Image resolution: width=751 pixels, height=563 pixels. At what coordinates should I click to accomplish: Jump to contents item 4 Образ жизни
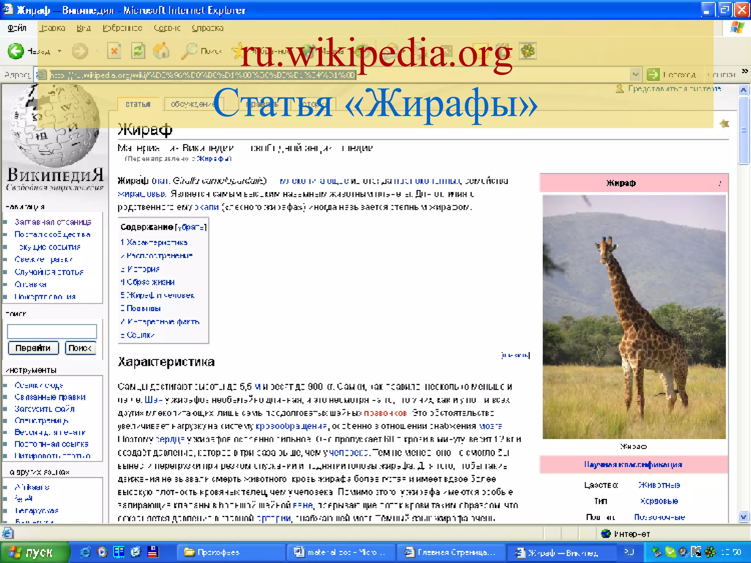tap(147, 282)
